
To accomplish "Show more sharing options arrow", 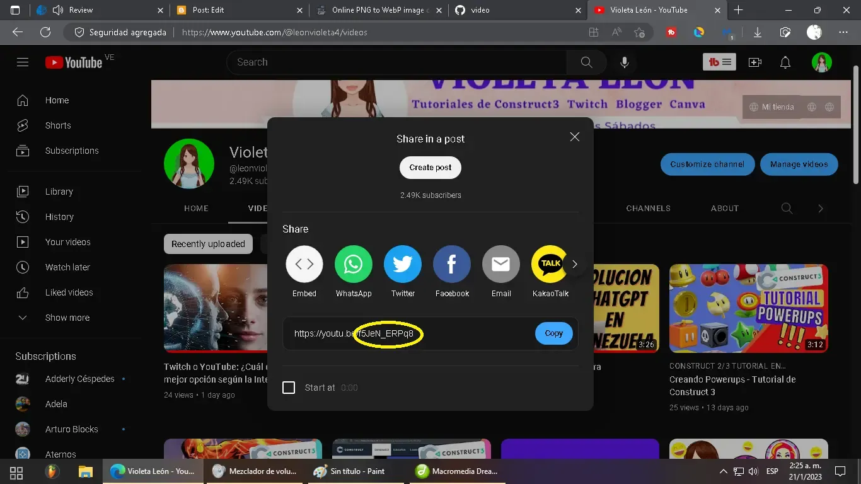I will pos(574,264).
